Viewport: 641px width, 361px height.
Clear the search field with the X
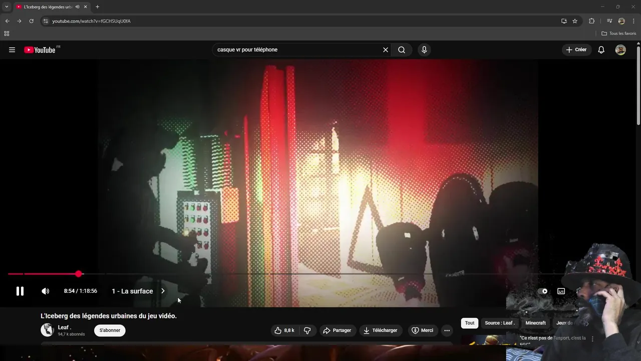coord(386,50)
